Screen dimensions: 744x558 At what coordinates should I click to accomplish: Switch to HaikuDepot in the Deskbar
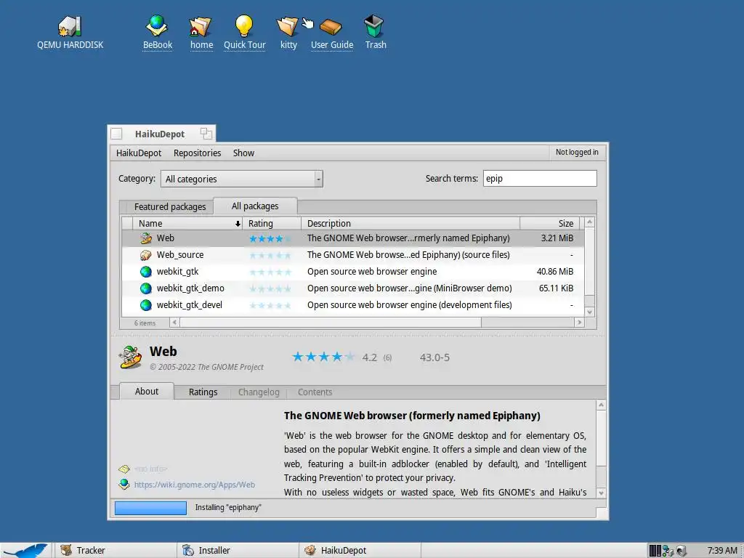click(x=360, y=551)
